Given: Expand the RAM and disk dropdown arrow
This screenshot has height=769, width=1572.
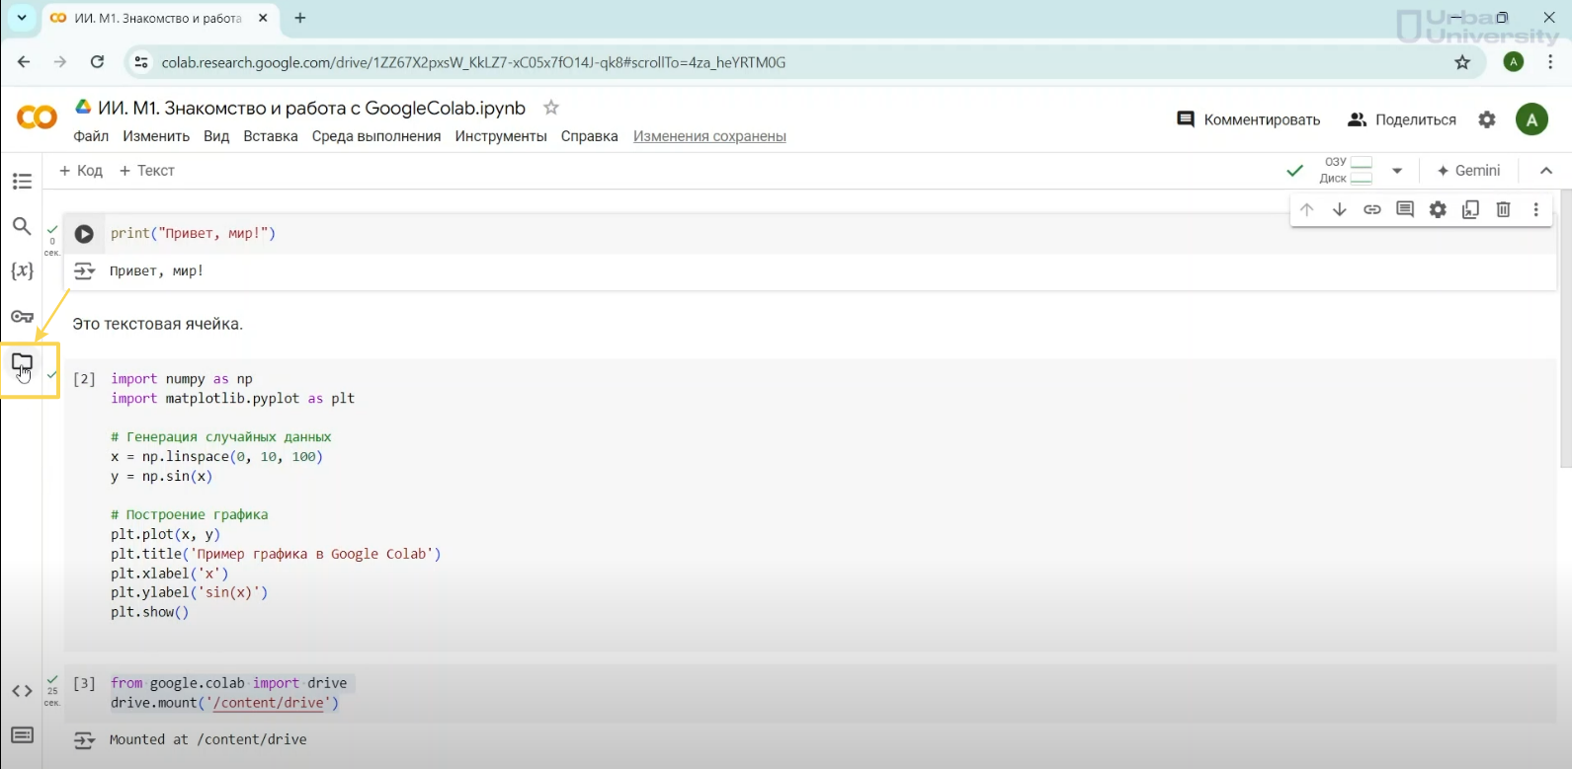Looking at the screenshot, I should point(1397,171).
